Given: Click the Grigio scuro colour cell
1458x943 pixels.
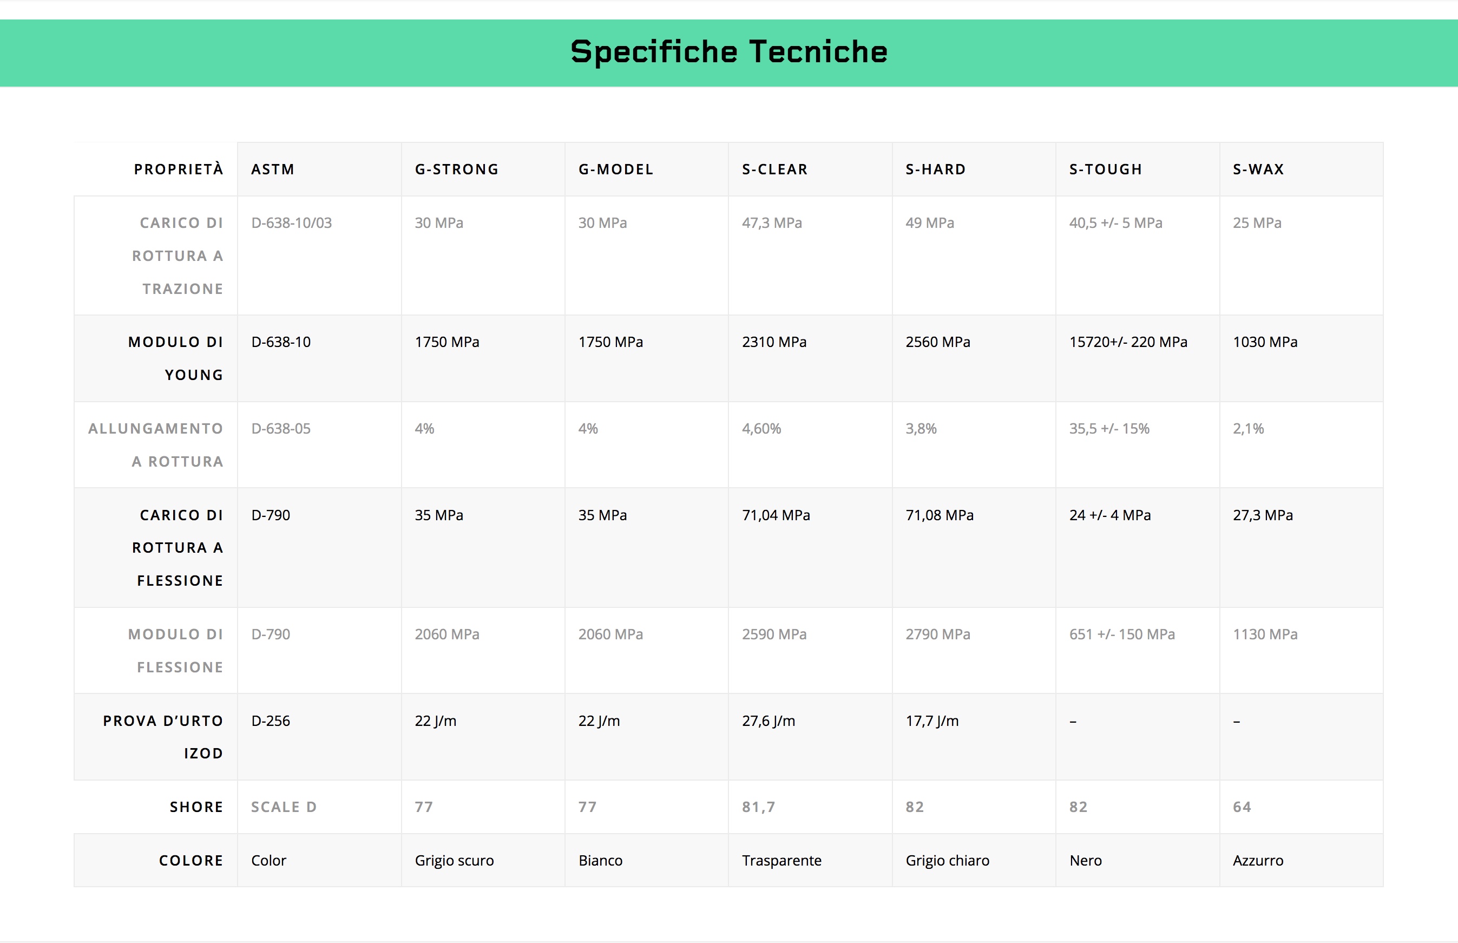Looking at the screenshot, I should coord(454,860).
